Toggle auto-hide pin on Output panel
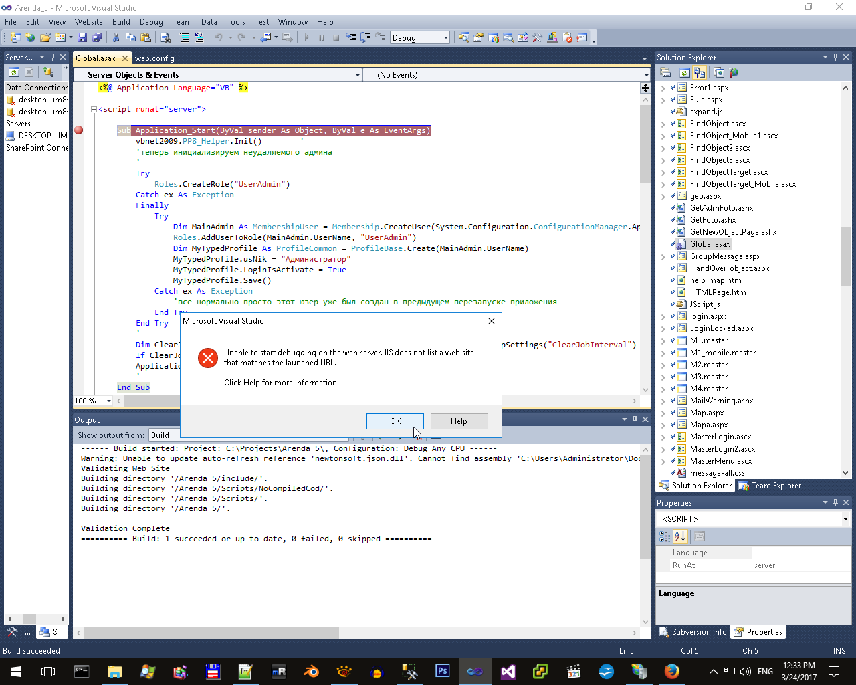Viewport: 856px width, 685px height. tap(635, 419)
